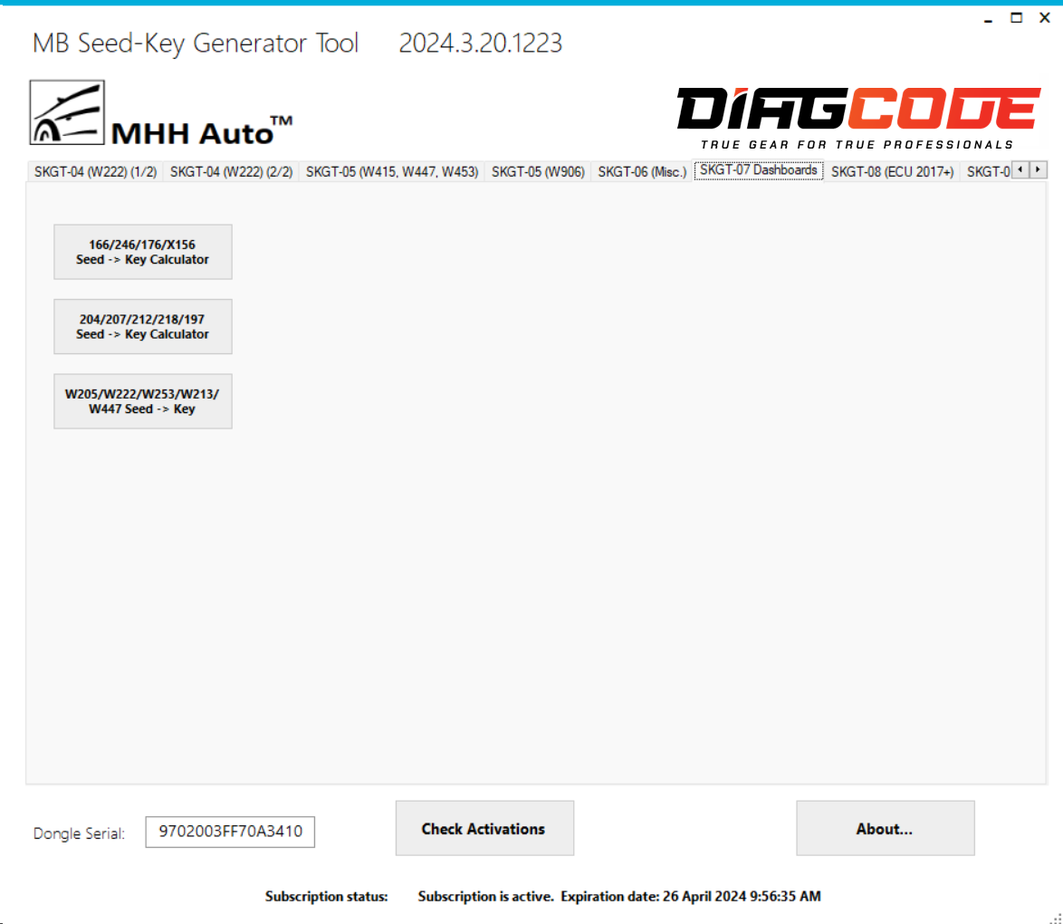Viewport: 1063px width, 924px height.
Task: Minimize the MB Seed-Key Generator window
Action: [989, 17]
